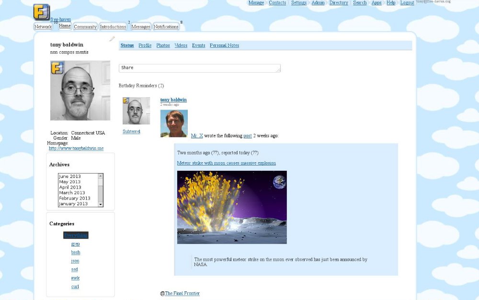Open the meteor explosion image
479x300 pixels.
232,207
